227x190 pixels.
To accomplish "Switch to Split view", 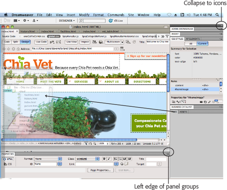I will [15, 42].
